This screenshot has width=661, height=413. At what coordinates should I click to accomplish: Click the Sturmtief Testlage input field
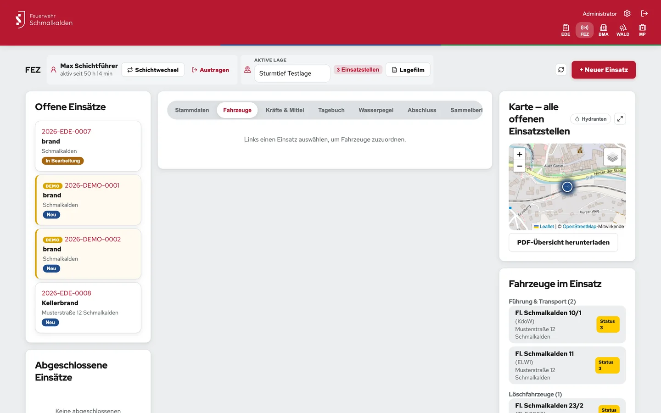pos(292,73)
